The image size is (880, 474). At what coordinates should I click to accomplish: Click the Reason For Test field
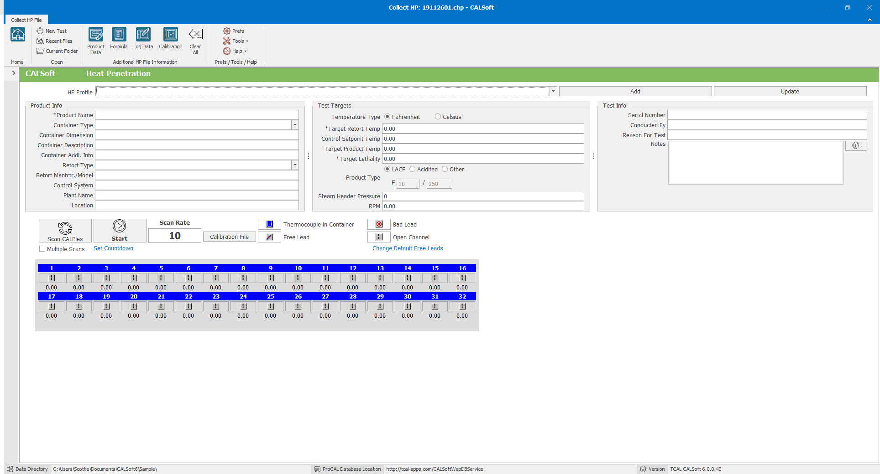click(767, 135)
